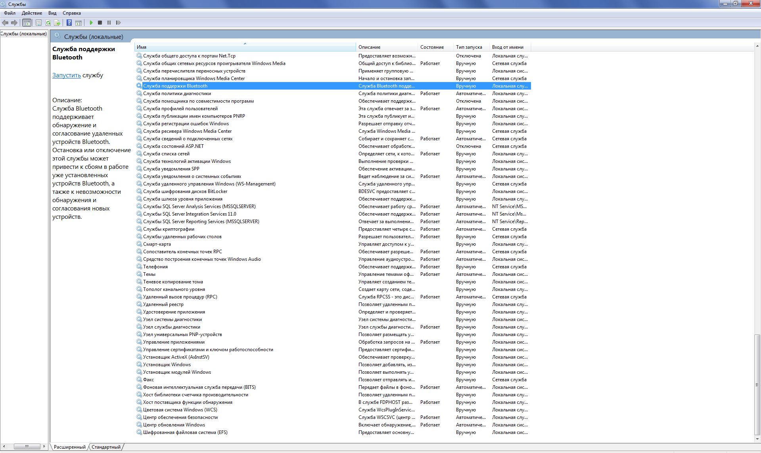Open the Действие menu

point(32,13)
